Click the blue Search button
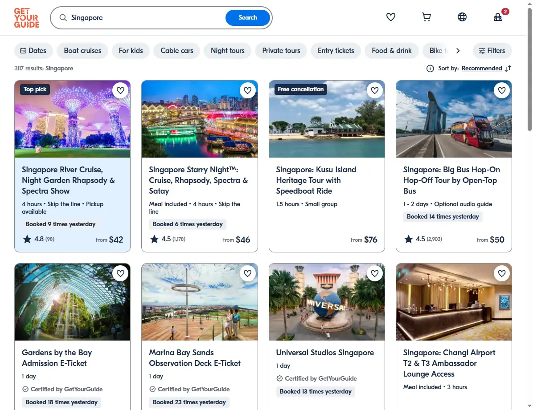 coord(248,18)
